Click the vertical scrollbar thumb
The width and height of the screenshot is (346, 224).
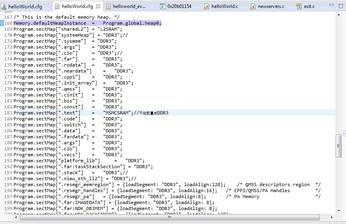[338, 146]
